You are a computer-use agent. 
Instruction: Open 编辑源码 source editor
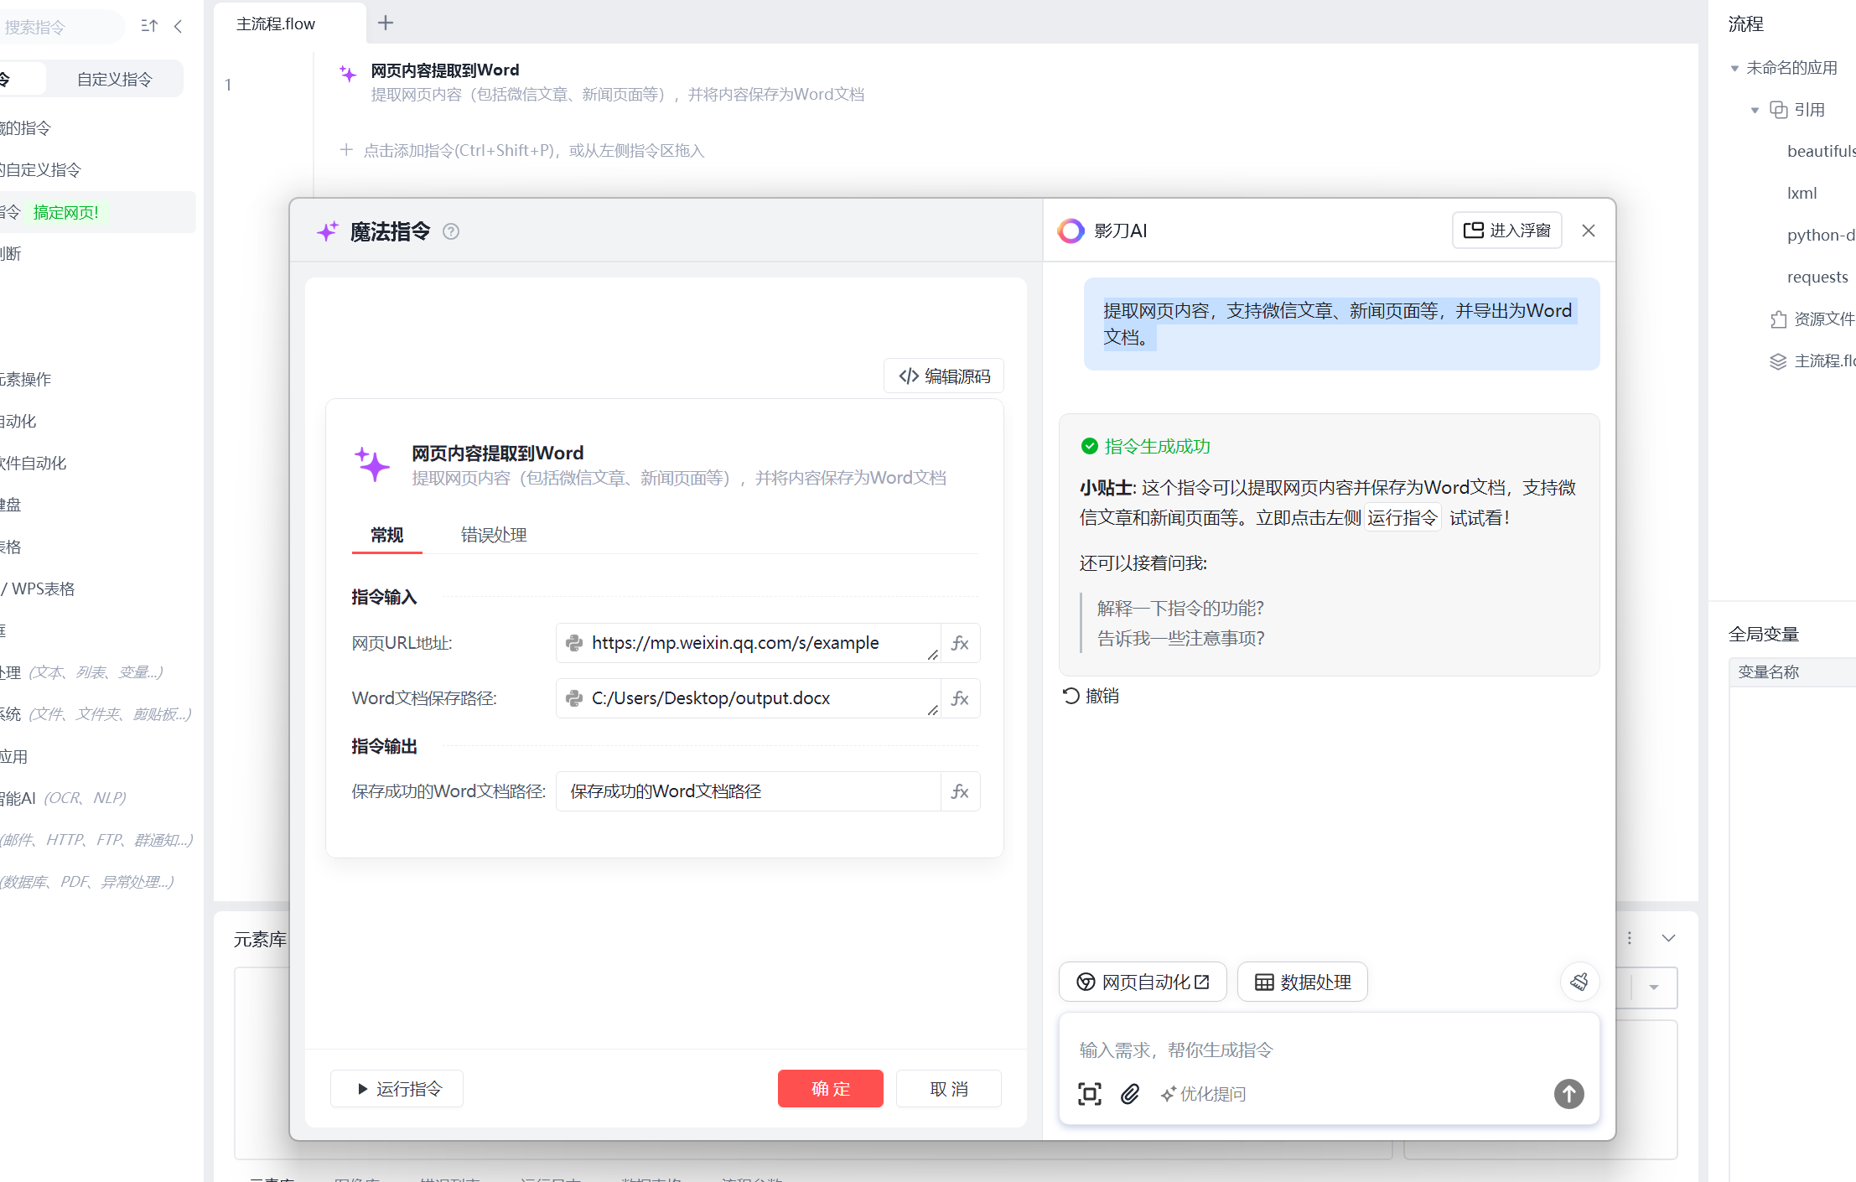944,376
